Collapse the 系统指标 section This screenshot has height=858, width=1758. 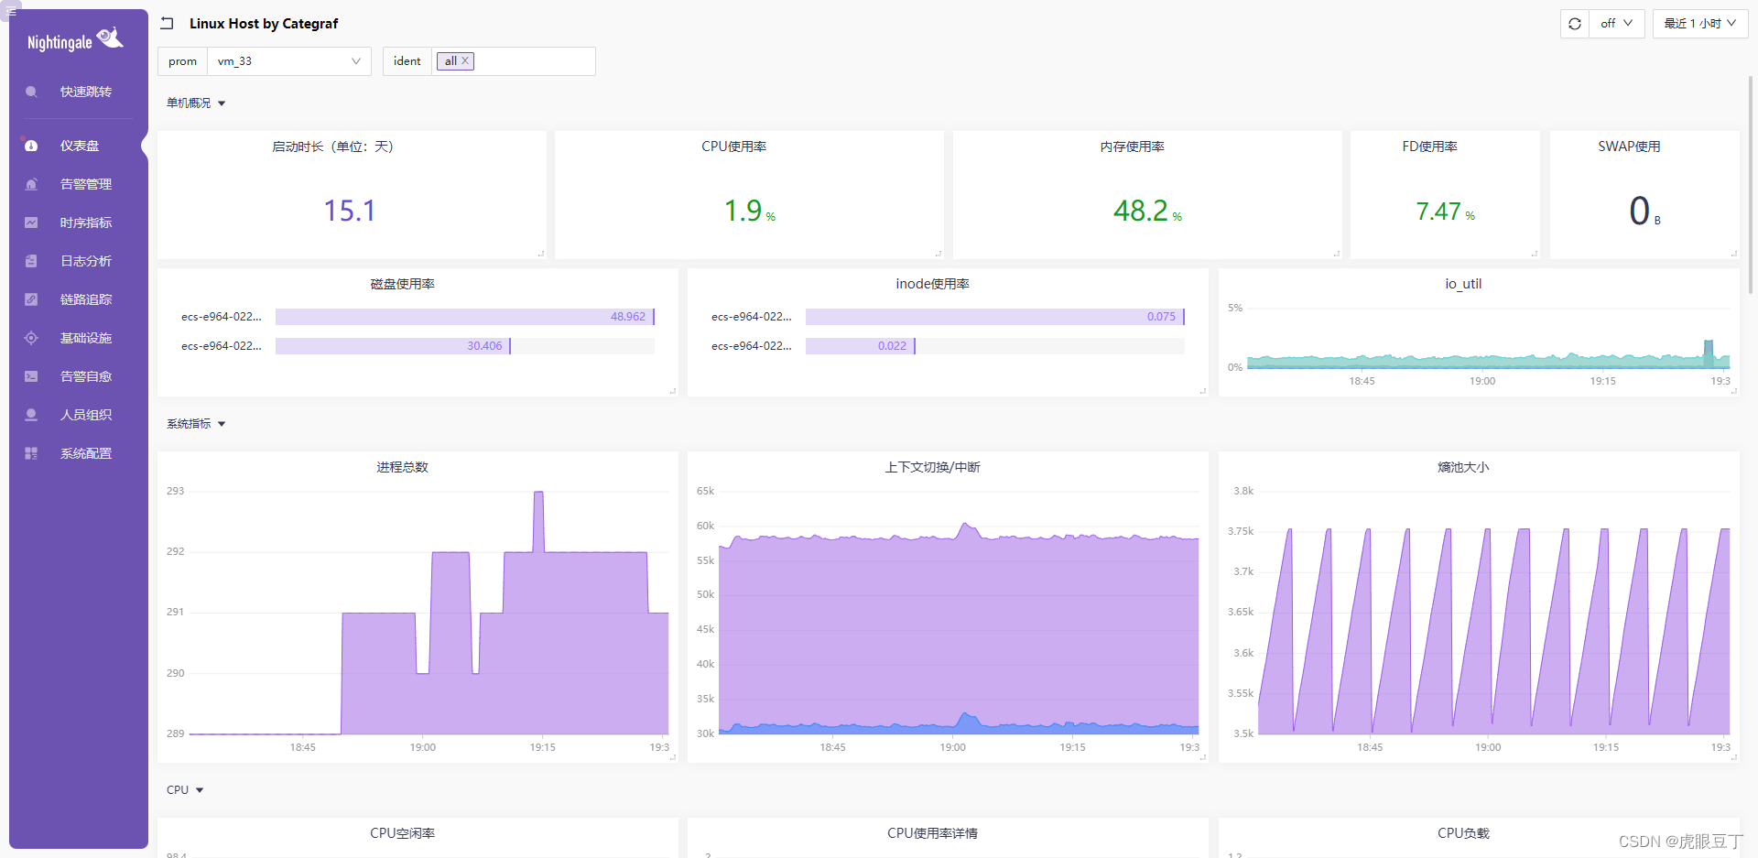click(x=196, y=424)
